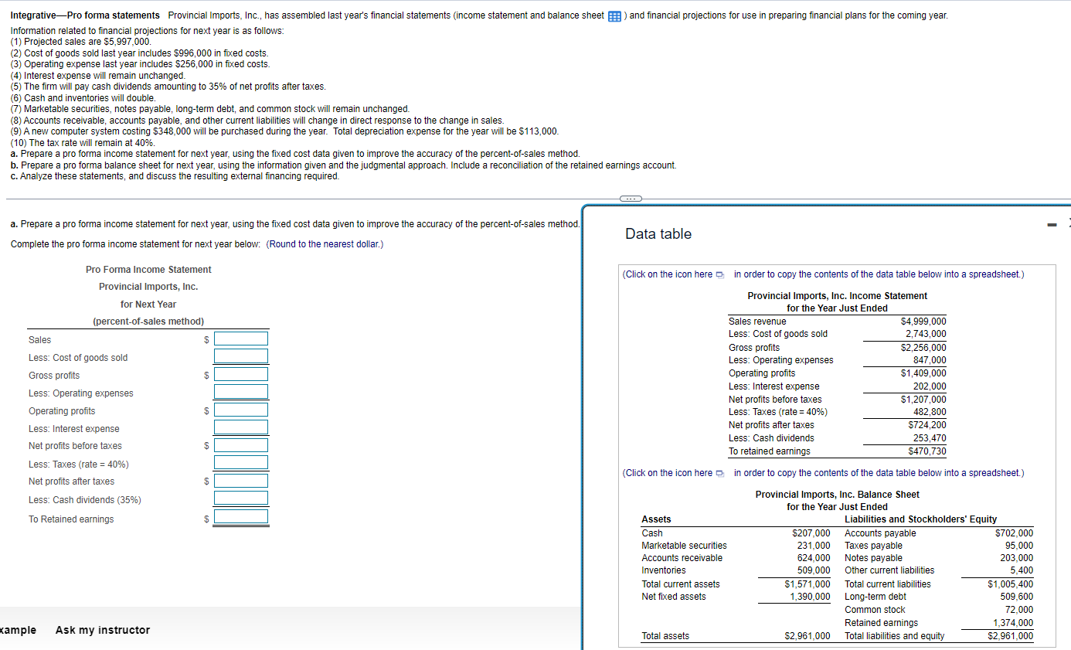The width and height of the screenshot is (1071, 650).
Task: Select the To Retained earnings answer box
Action: click(x=241, y=518)
